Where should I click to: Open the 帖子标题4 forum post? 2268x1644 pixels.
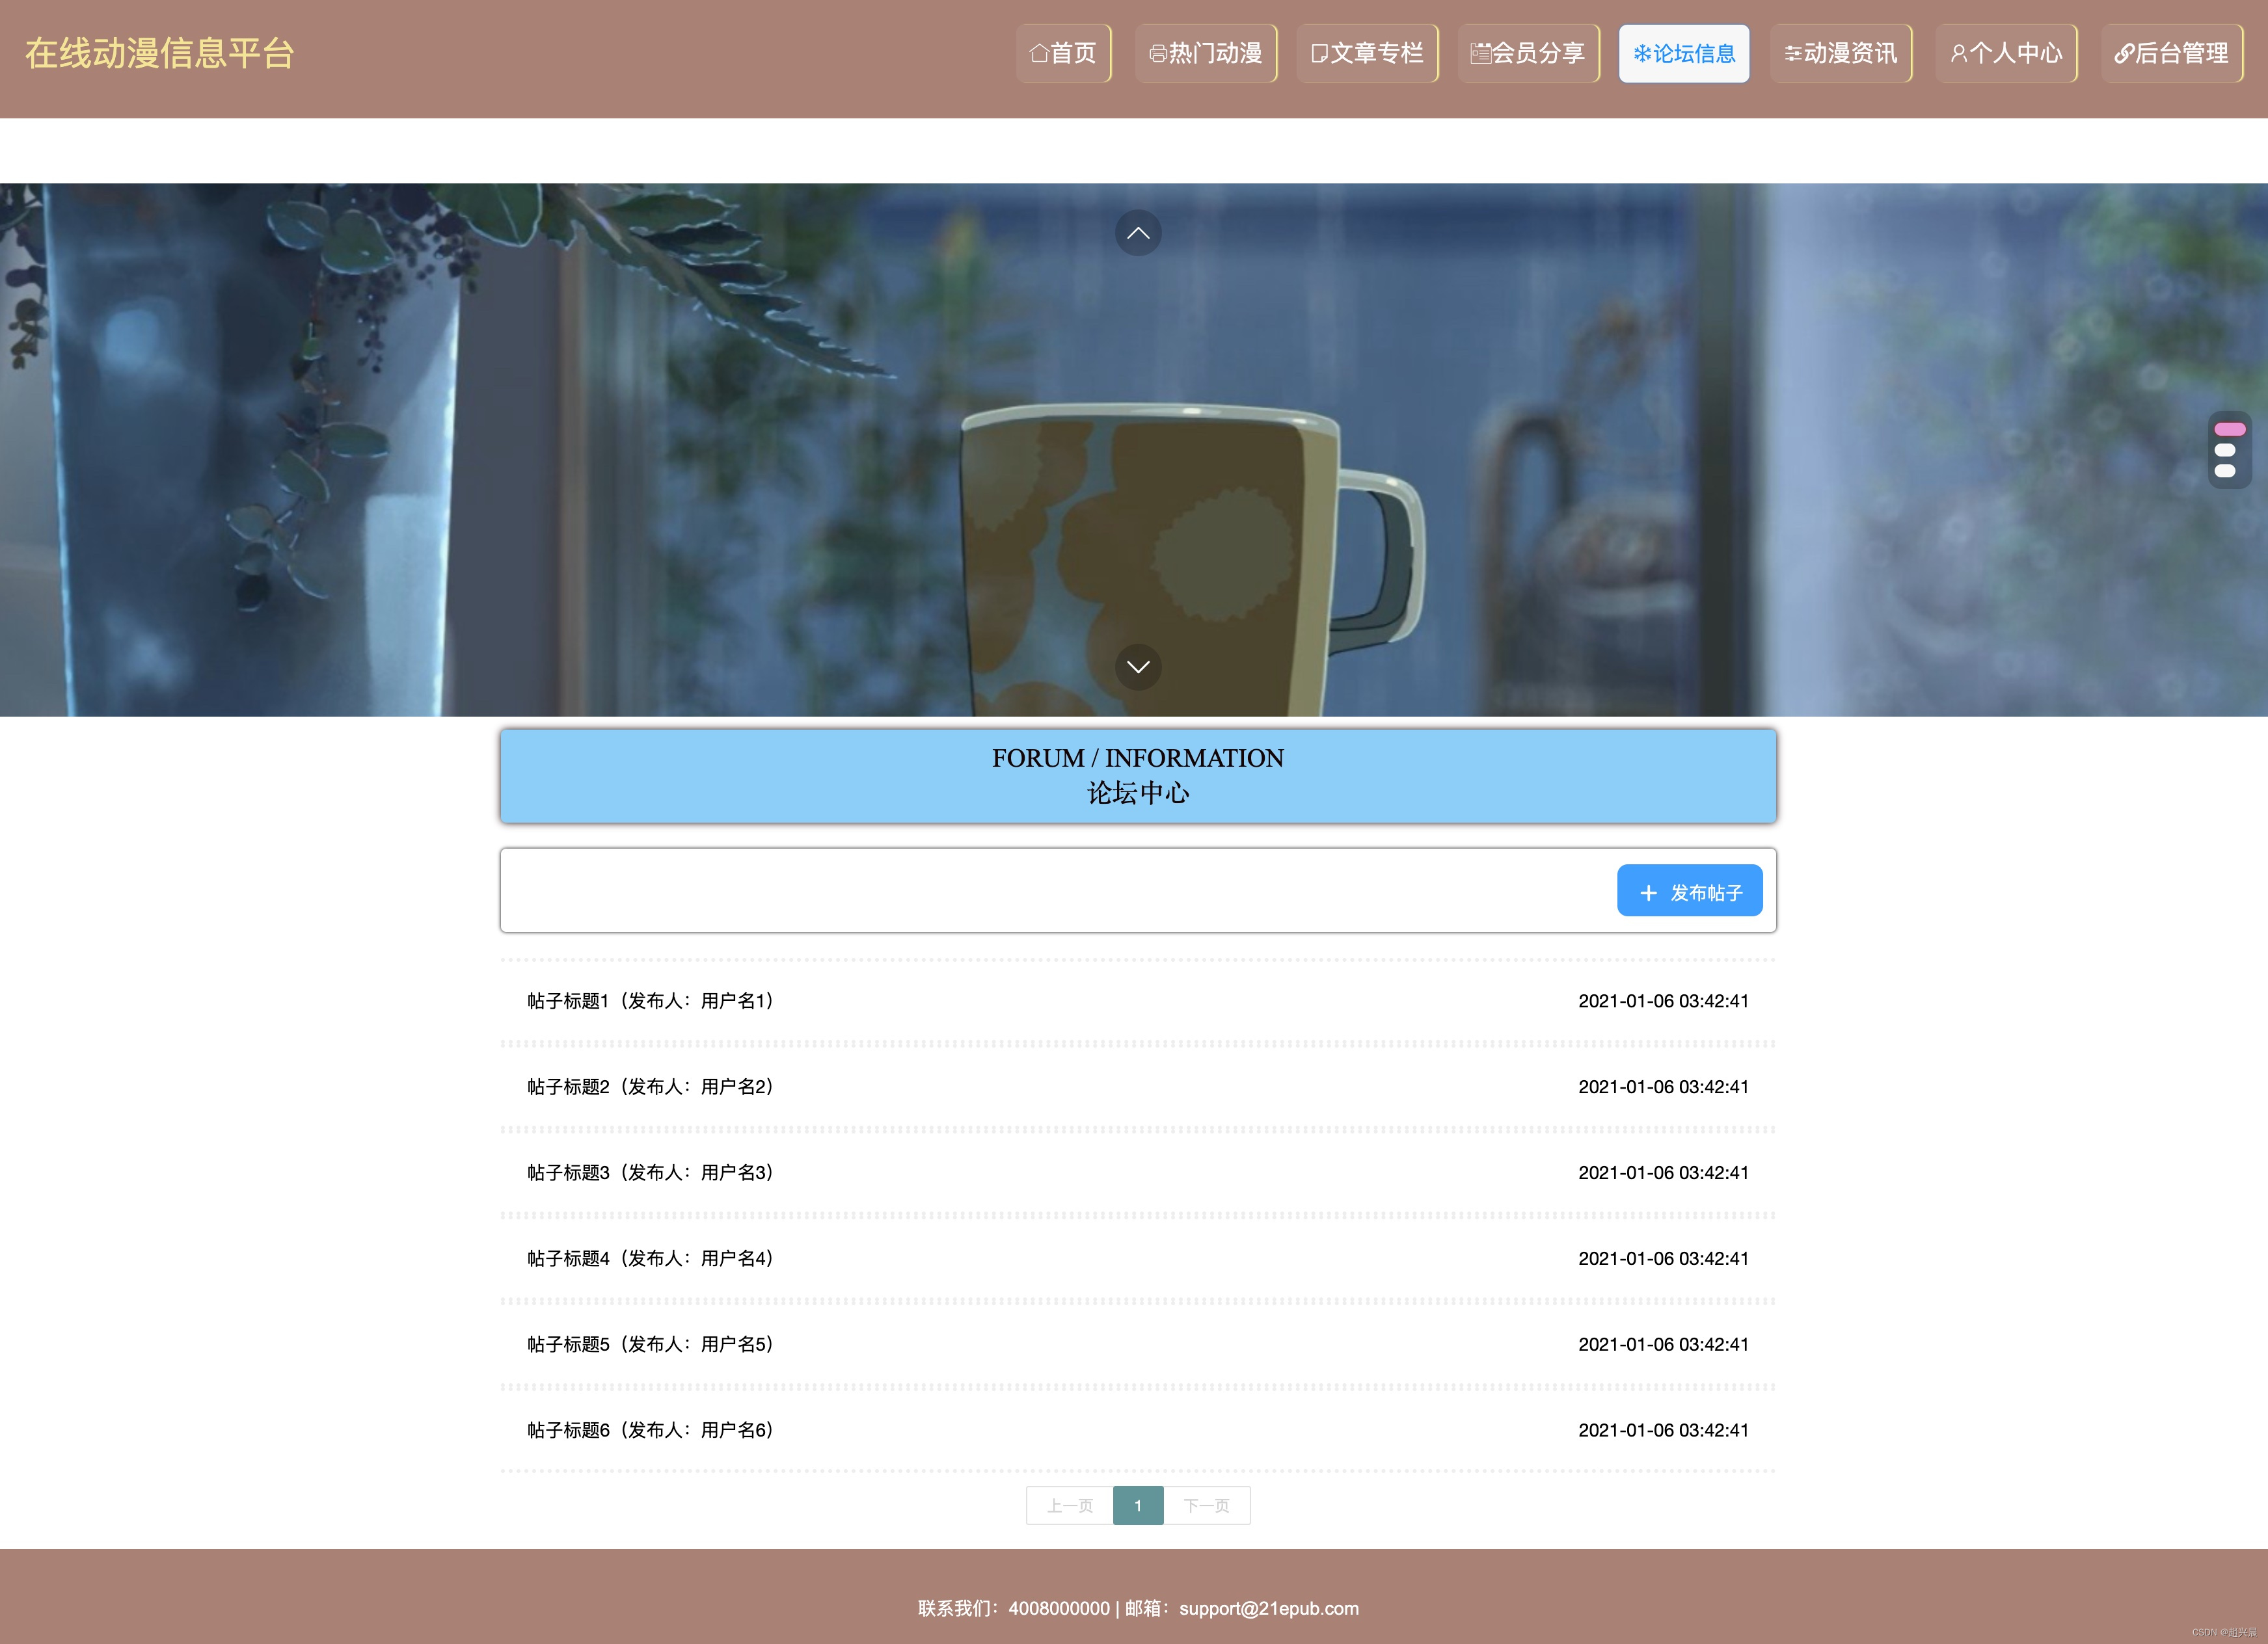[651, 1258]
